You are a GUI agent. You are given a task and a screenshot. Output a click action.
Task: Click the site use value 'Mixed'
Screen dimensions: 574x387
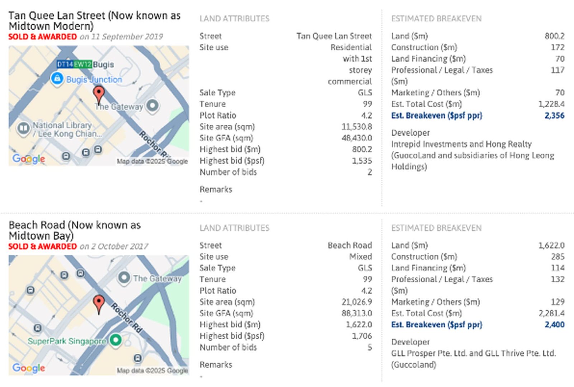361,257
